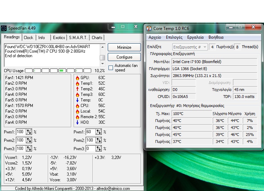Click the left Pwm1 value field showing 100

[21, 132]
